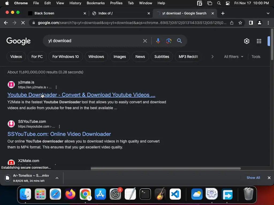Filter results by Videos chip
Screen dimensions: 274x205
[16, 57]
